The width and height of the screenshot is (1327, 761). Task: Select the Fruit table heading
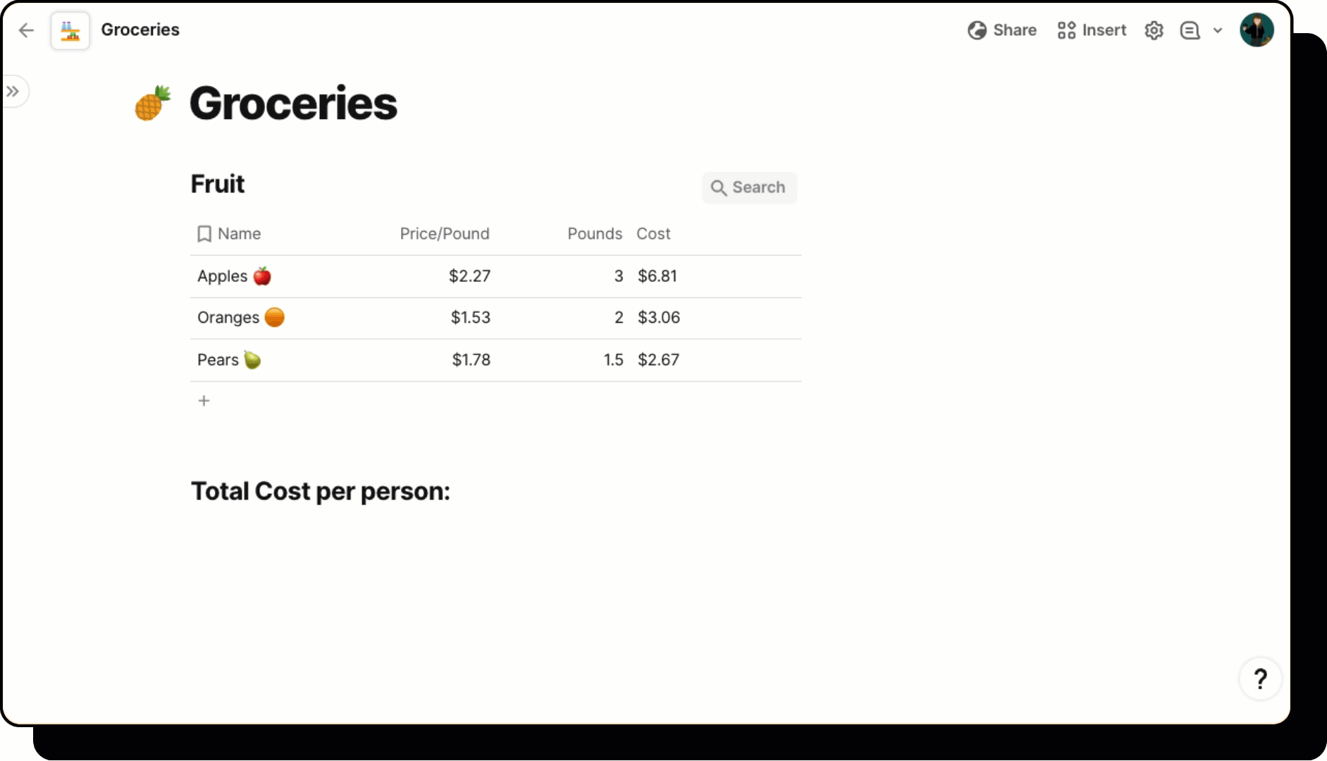pos(217,184)
